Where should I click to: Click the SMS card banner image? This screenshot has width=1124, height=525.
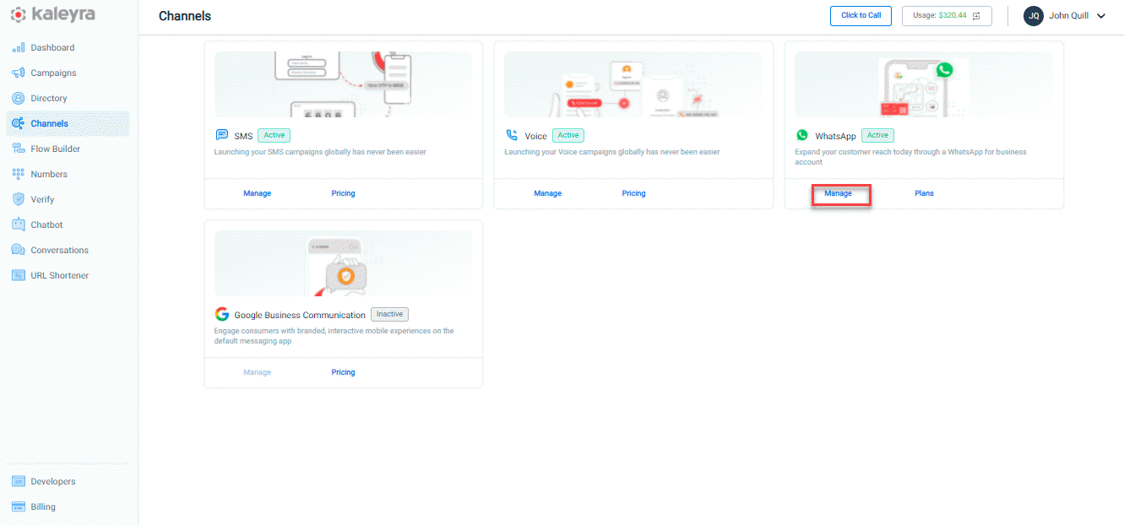click(343, 84)
